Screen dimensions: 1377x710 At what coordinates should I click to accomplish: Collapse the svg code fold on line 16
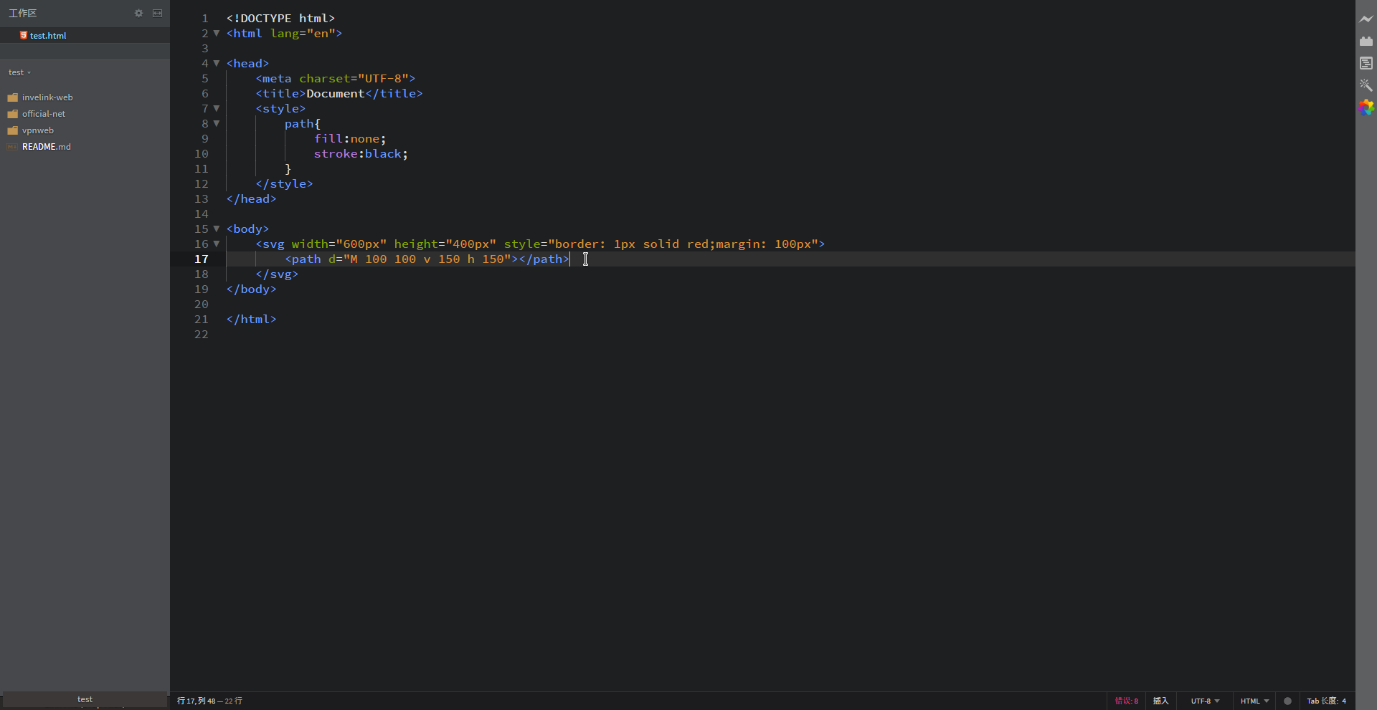point(217,244)
